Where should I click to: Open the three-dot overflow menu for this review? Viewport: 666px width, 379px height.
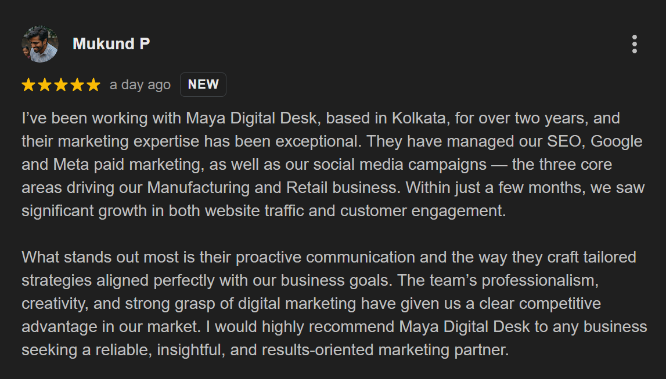634,43
